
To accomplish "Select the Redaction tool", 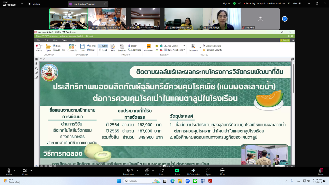I will (x=193, y=48).
